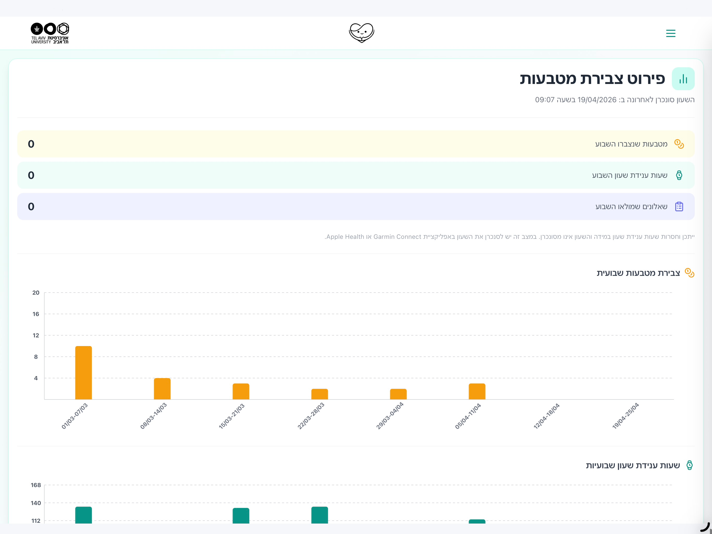Click the coins icon in yellow summary row
The width and height of the screenshot is (712, 534).
click(x=679, y=144)
